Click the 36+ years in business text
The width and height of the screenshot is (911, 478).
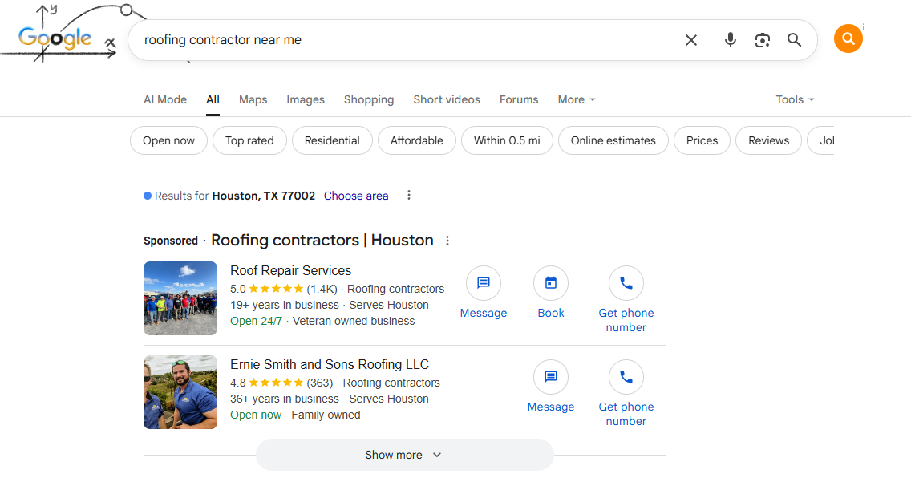click(x=284, y=399)
